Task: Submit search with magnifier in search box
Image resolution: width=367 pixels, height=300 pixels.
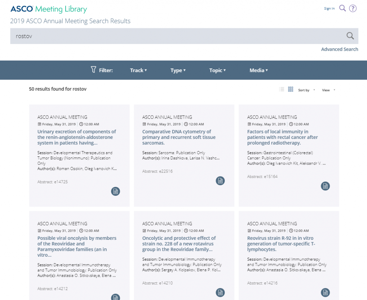Action: pos(350,36)
